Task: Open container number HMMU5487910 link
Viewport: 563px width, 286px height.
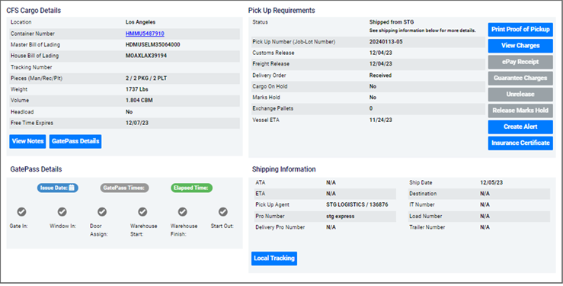Action: click(145, 34)
